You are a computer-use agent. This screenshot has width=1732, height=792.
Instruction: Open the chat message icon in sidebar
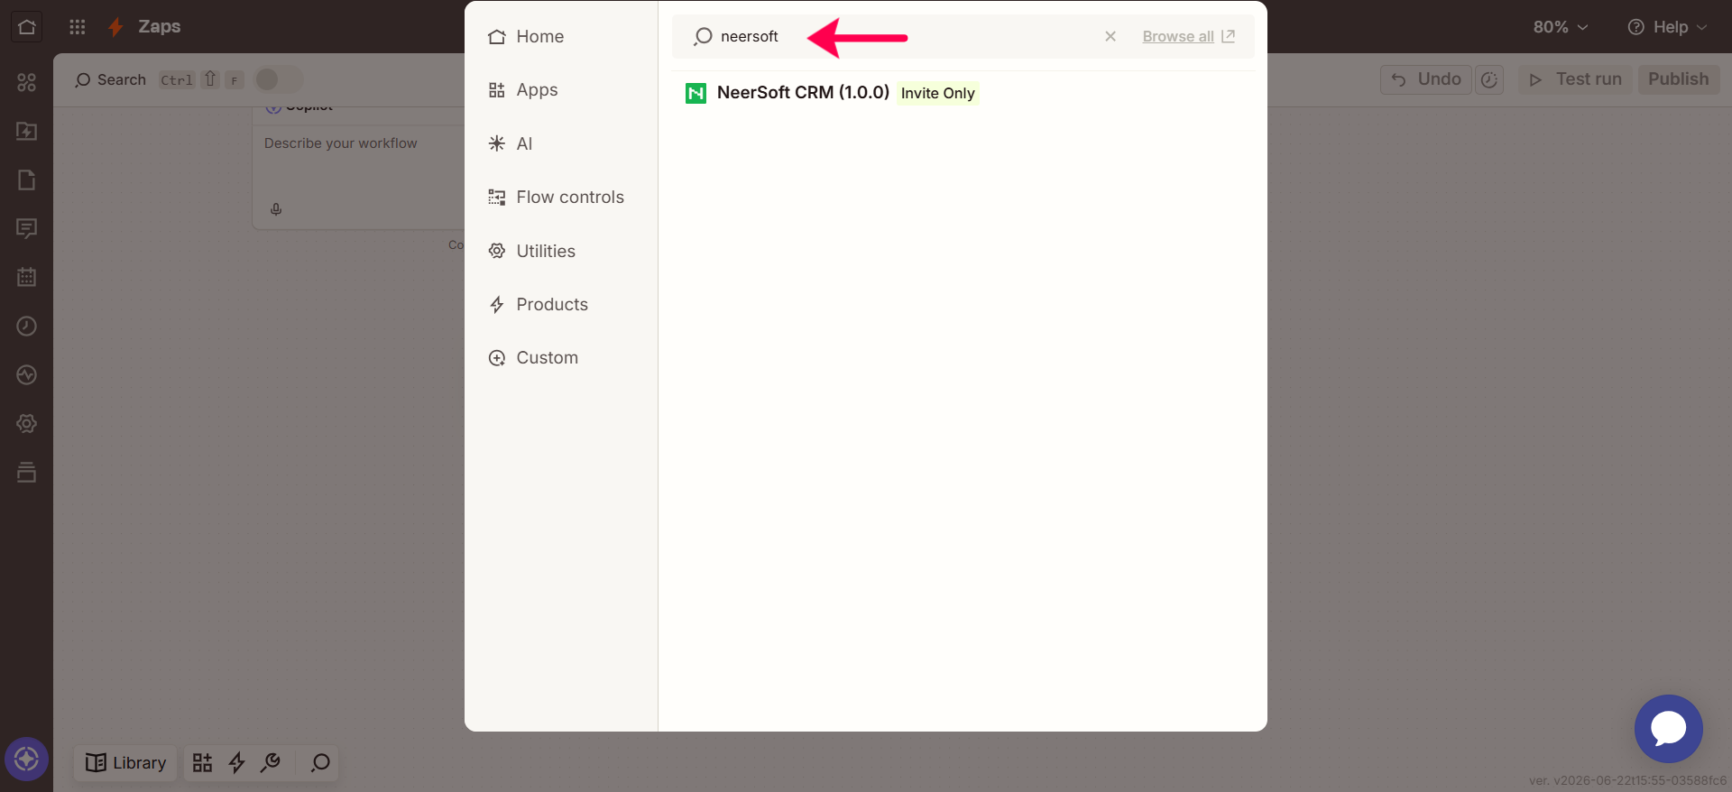point(27,228)
